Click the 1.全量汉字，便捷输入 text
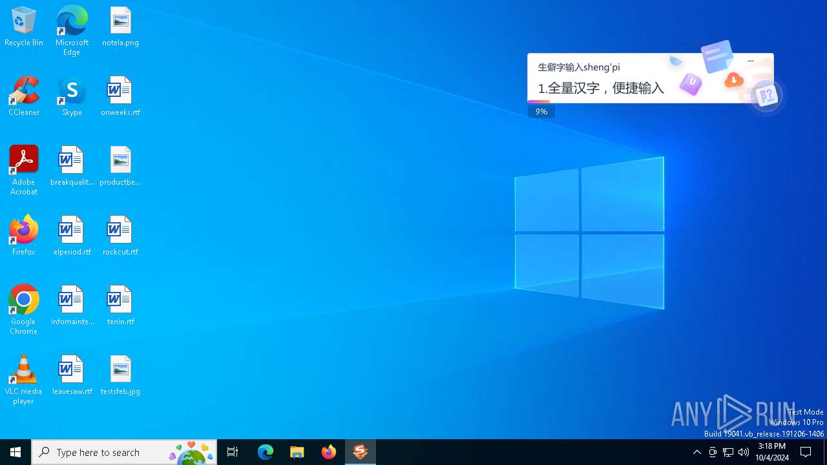This screenshot has width=827, height=465. [x=601, y=88]
